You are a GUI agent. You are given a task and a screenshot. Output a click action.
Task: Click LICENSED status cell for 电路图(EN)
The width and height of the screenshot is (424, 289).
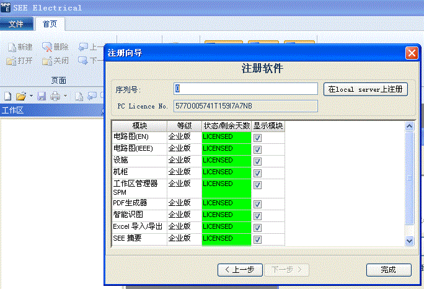[227, 138]
